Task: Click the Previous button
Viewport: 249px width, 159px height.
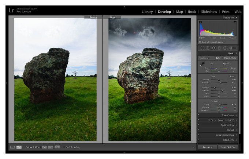Action: coord(207,147)
